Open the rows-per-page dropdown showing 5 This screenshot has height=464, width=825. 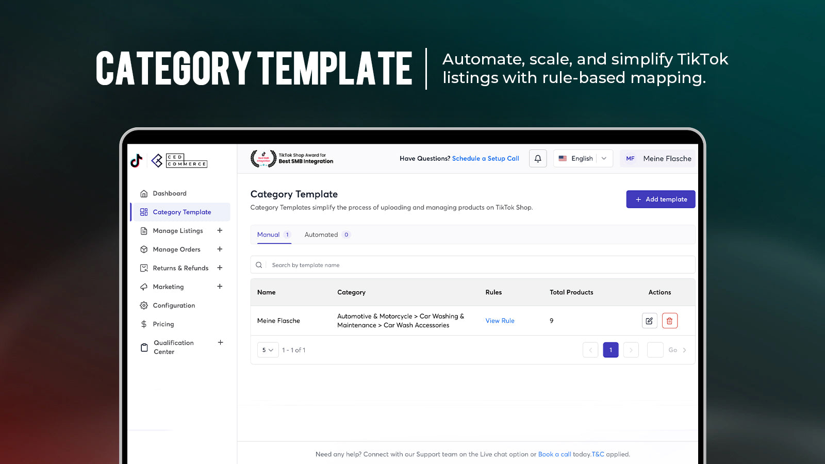(268, 350)
